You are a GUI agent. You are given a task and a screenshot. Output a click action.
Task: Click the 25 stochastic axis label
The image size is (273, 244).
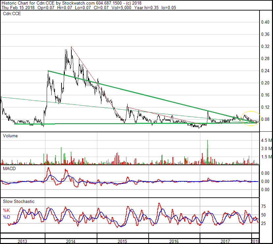pos(263,223)
